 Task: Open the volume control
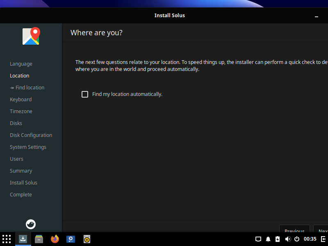tap(288, 239)
